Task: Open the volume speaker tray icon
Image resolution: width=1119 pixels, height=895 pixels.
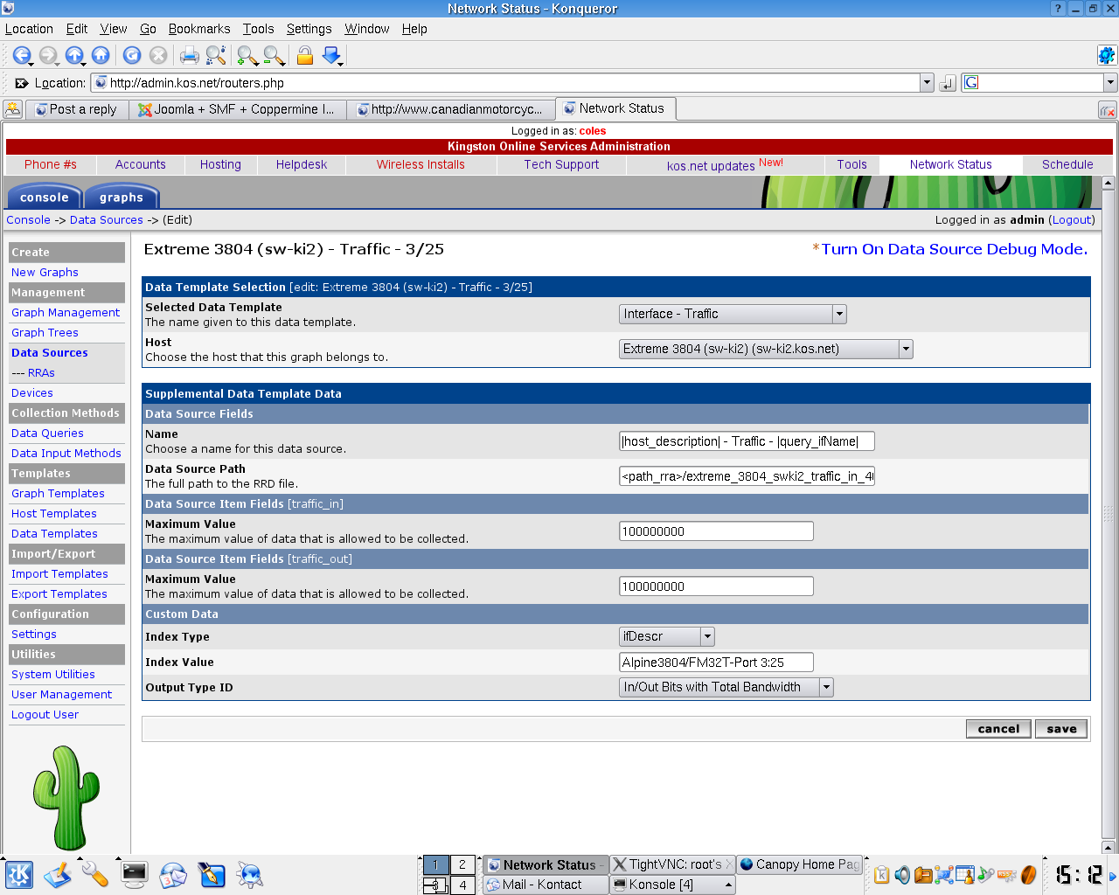Action: (902, 875)
